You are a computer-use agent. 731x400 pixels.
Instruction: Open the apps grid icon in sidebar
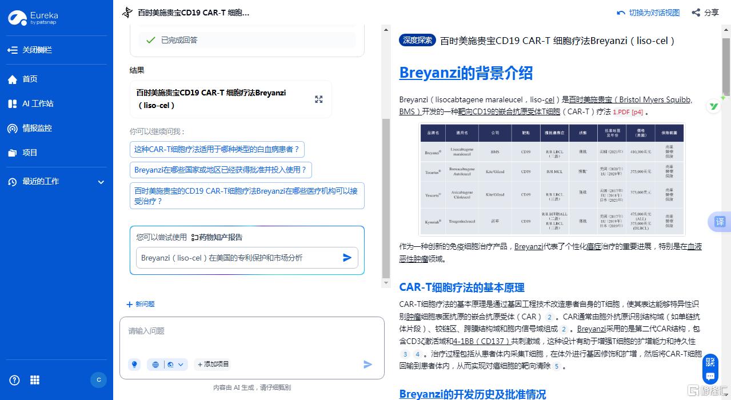35,380
